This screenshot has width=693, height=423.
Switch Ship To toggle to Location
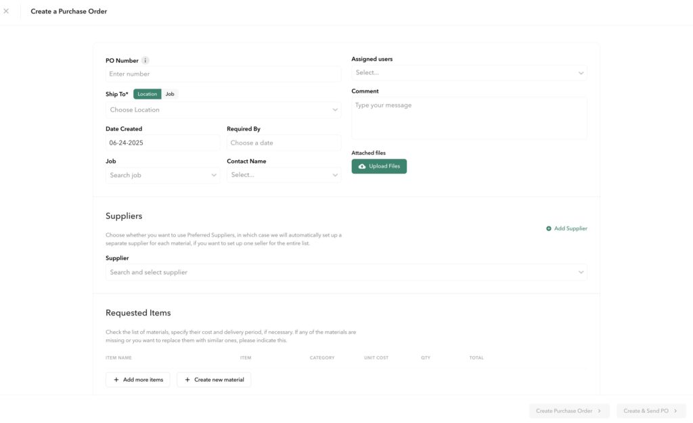[147, 94]
